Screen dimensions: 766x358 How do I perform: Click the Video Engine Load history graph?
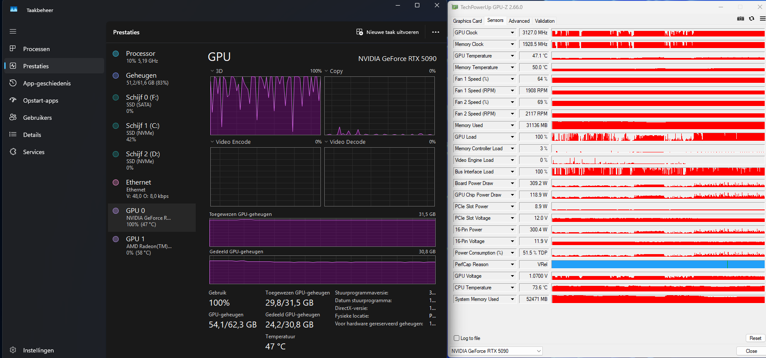[x=658, y=160]
